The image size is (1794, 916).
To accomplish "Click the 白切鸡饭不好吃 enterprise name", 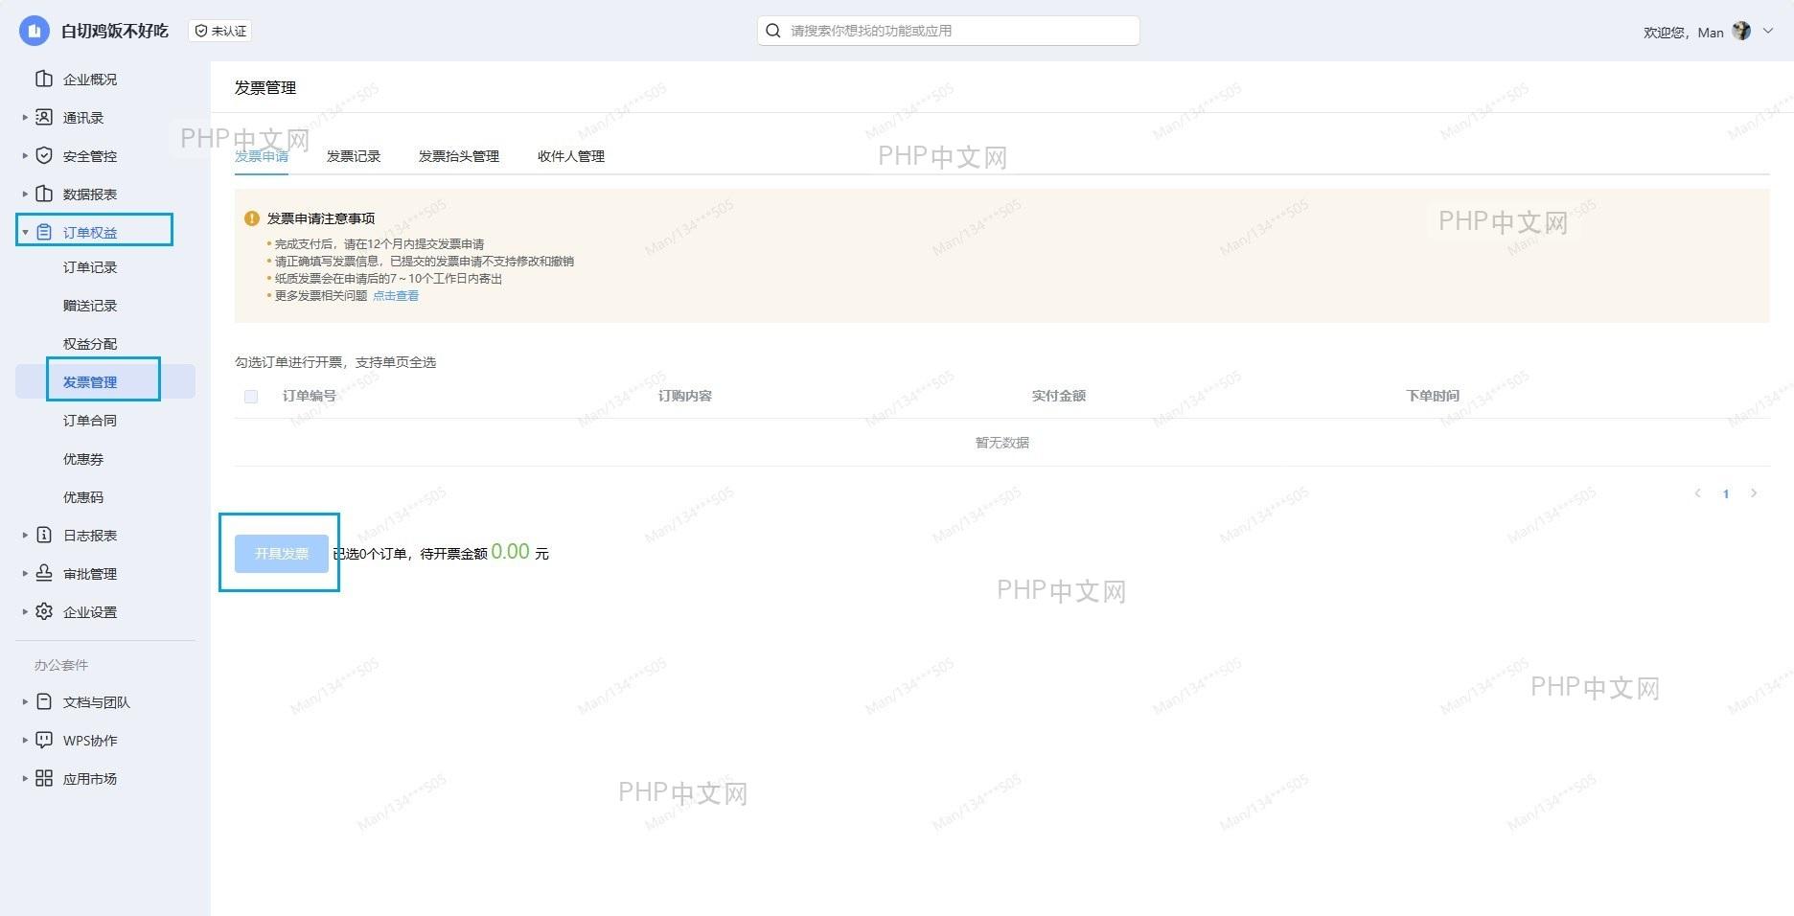I will click(x=115, y=31).
